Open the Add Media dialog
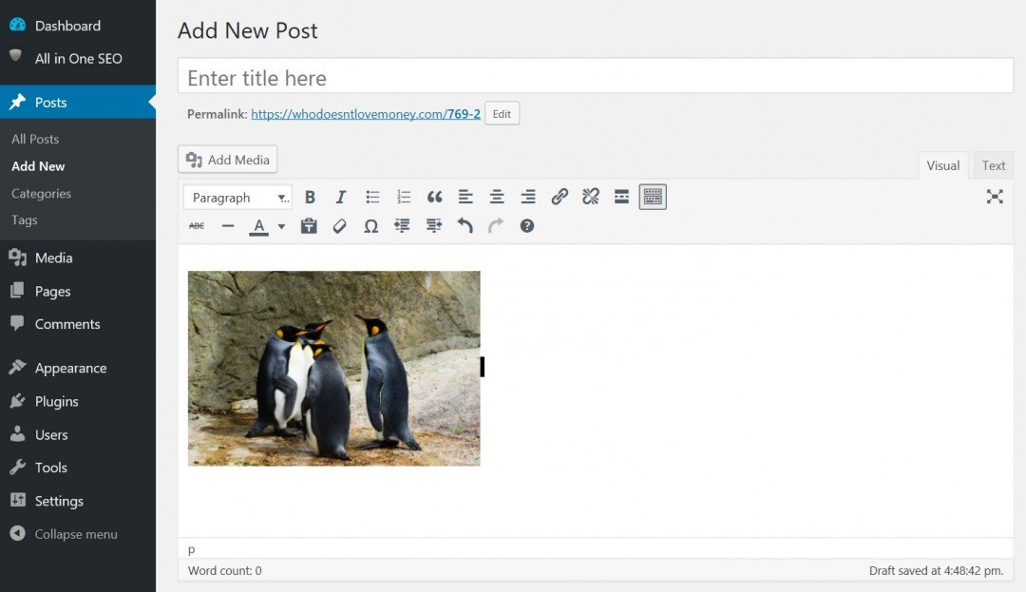 point(227,160)
